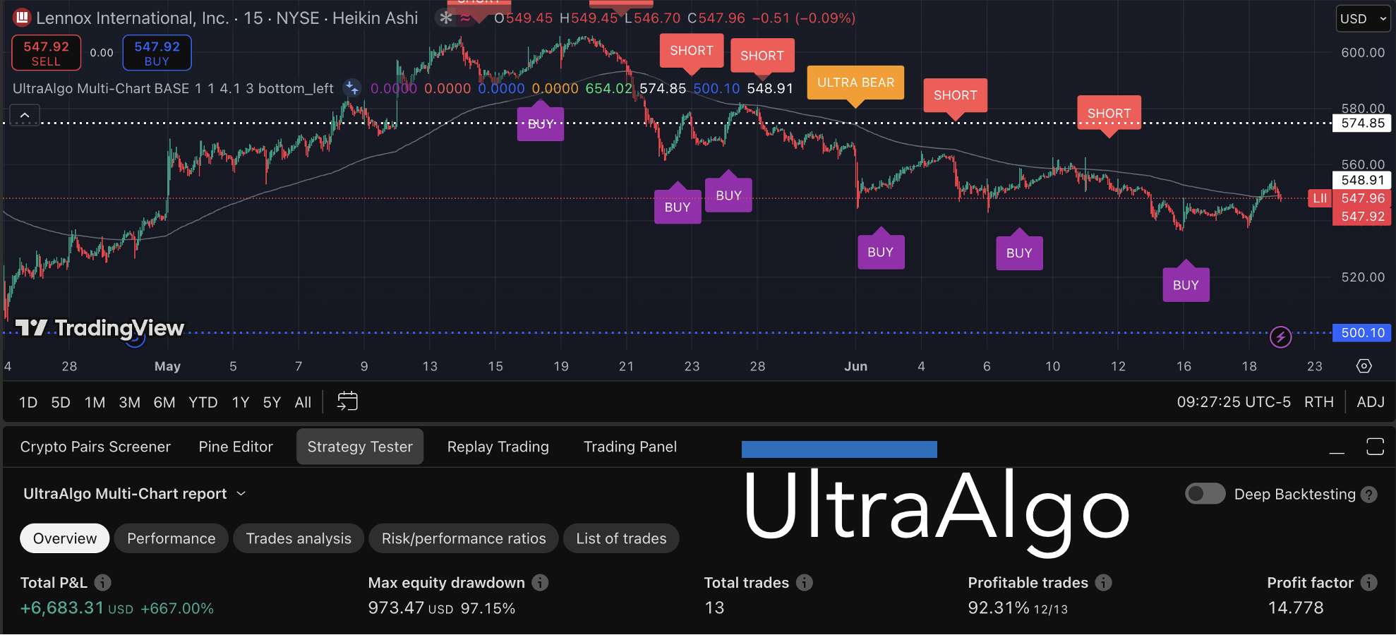Open the List of trades tab
The height and width of the screenshot is (635, 1396).
tap(621, 538)
